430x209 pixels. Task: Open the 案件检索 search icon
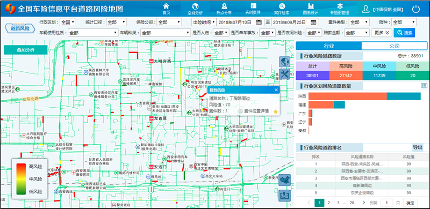point(282,6)
